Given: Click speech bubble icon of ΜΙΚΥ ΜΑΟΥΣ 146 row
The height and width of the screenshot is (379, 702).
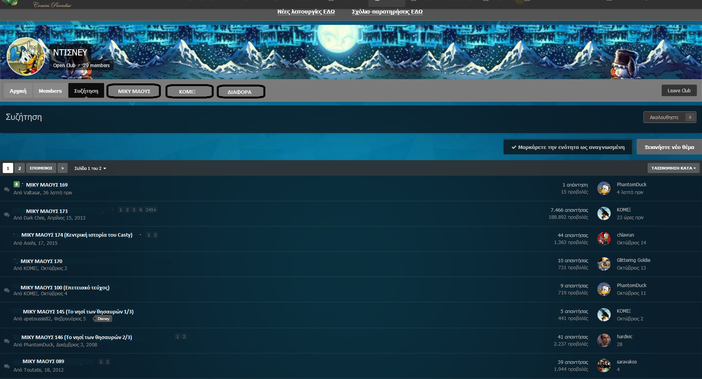Looking at the screenshot, I should click(x=7, y=341).
